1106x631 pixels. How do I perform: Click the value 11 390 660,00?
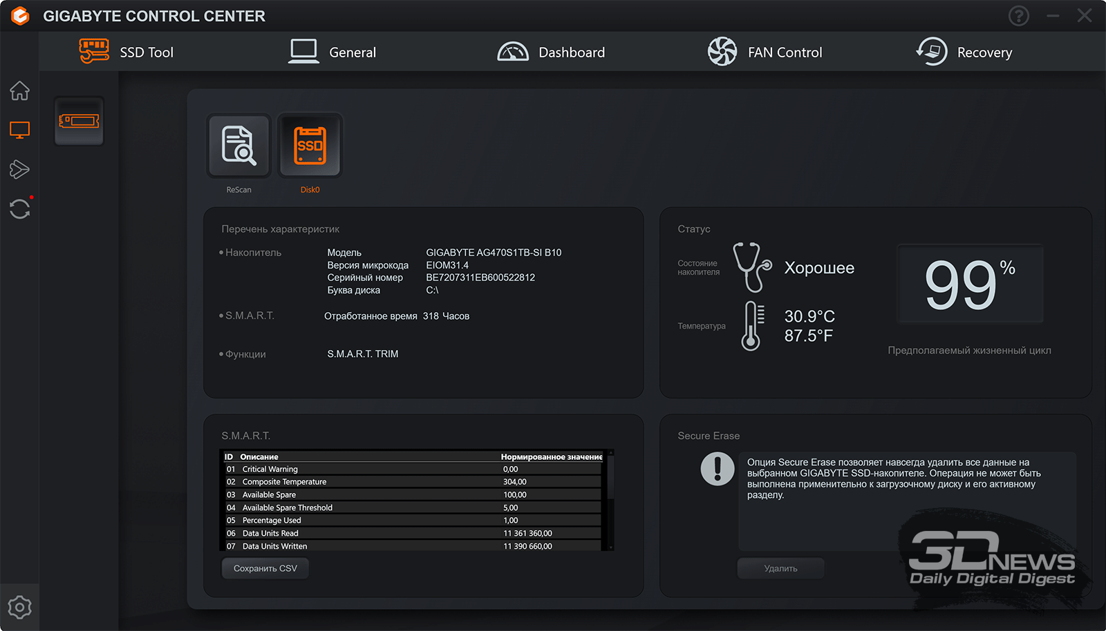pyautogui.click(x=527, y=546)
